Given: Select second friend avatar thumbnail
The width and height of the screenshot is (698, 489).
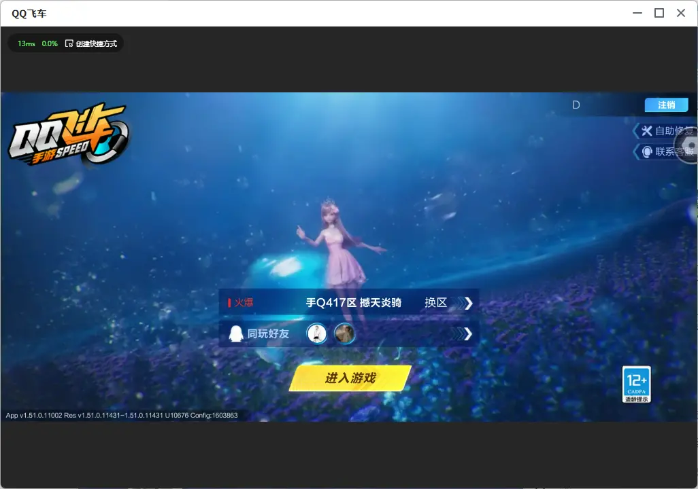Looking at the screenshot, I should tap(344, 333).
